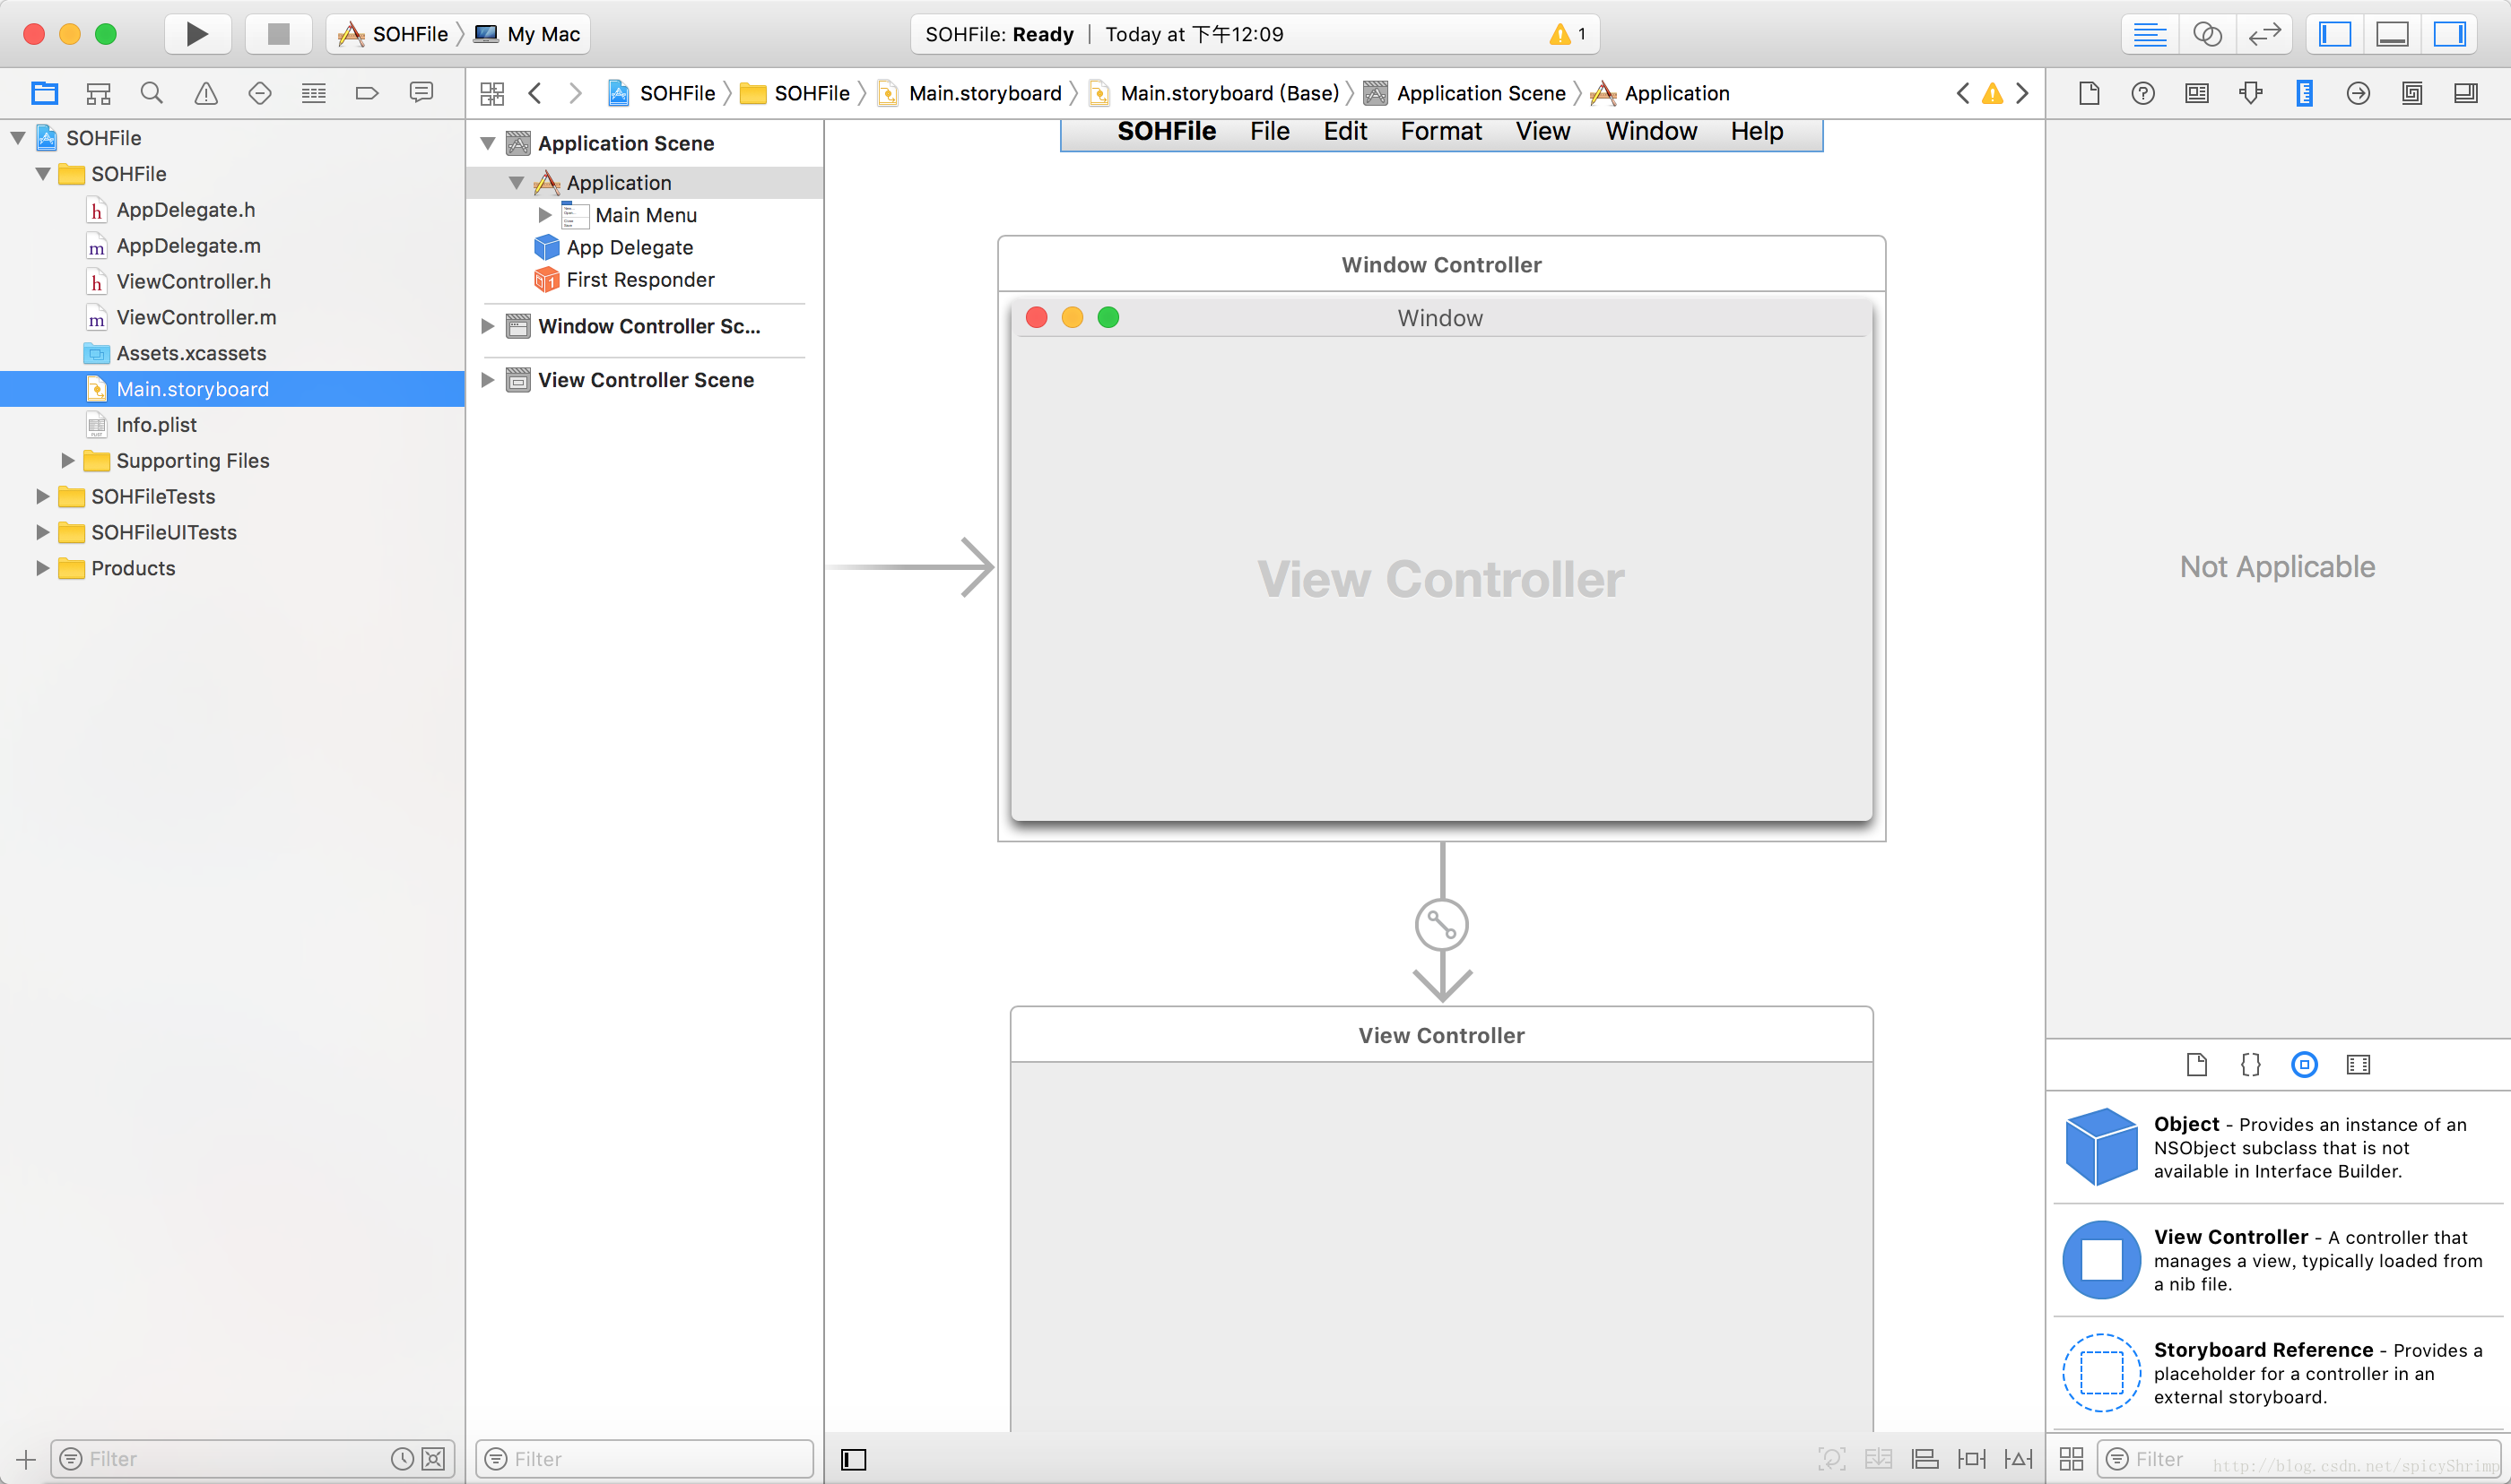Open the Quick Help inspector
Image resolution: width=2511 pixels, height=1484 pixels.
(2142, 93)
